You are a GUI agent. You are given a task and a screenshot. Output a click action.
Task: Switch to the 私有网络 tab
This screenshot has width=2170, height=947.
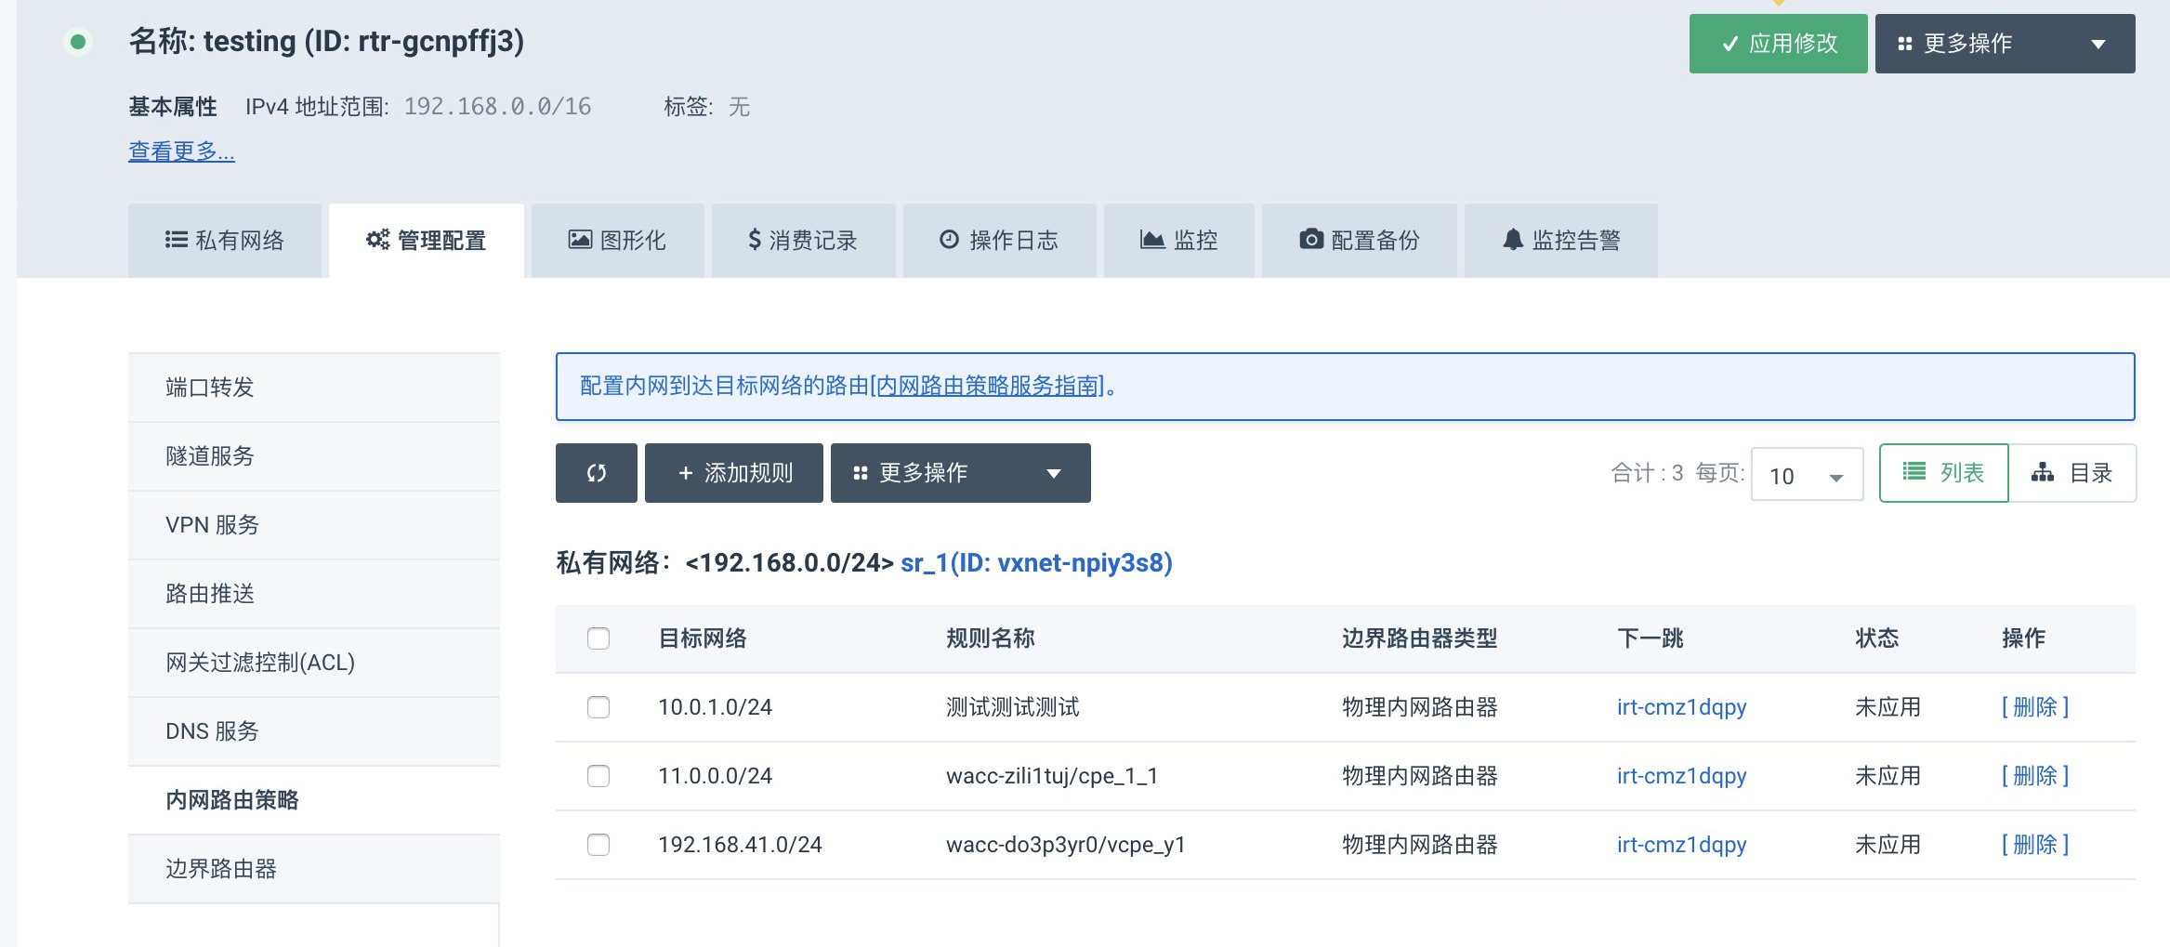225,241
